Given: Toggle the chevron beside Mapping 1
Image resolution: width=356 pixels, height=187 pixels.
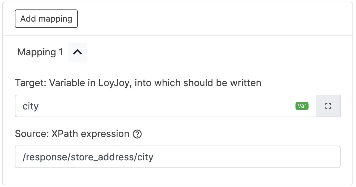Looking at the screenshot, I should click(77, 52).
